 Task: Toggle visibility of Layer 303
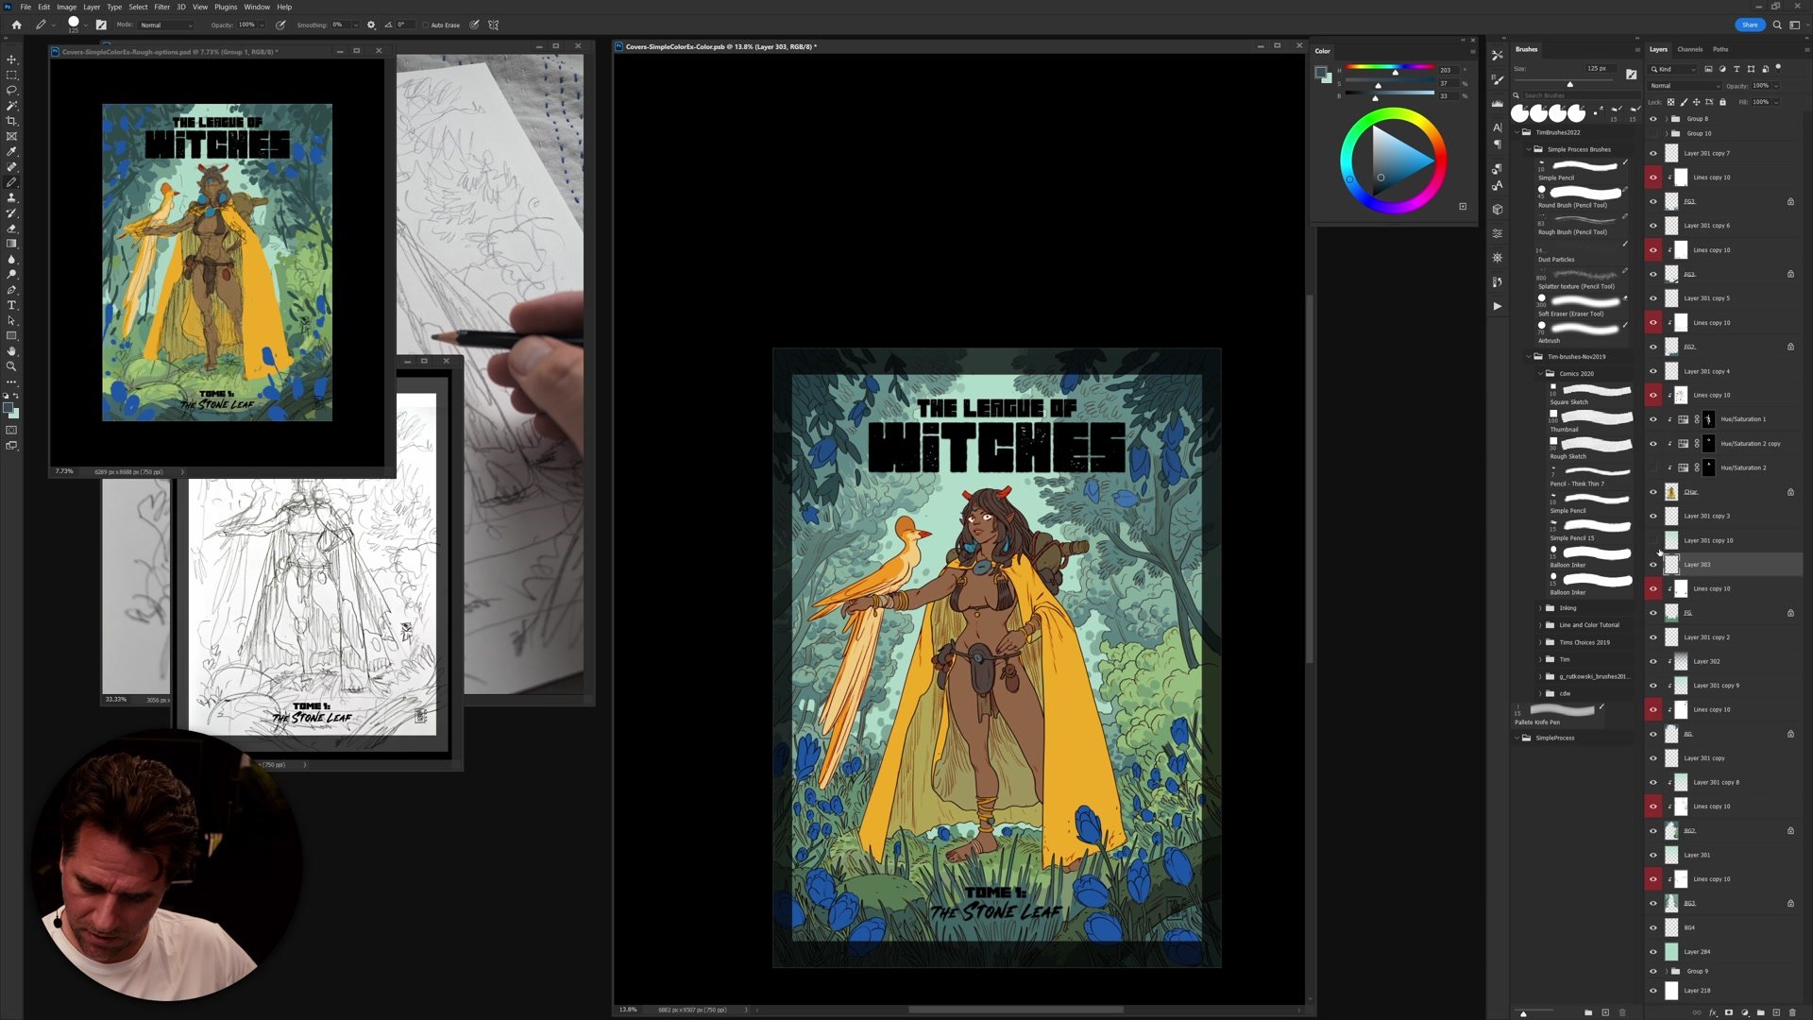[x=1652, y=565]
